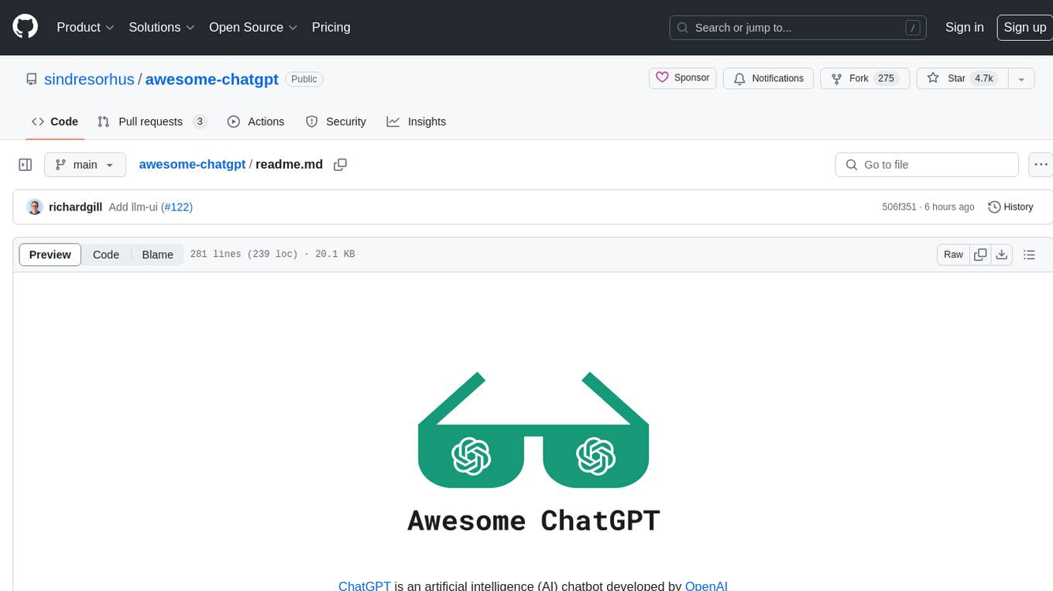Click the Sign up button
The height and width of the screenshot is (591, 1053).
point(1024,27)
